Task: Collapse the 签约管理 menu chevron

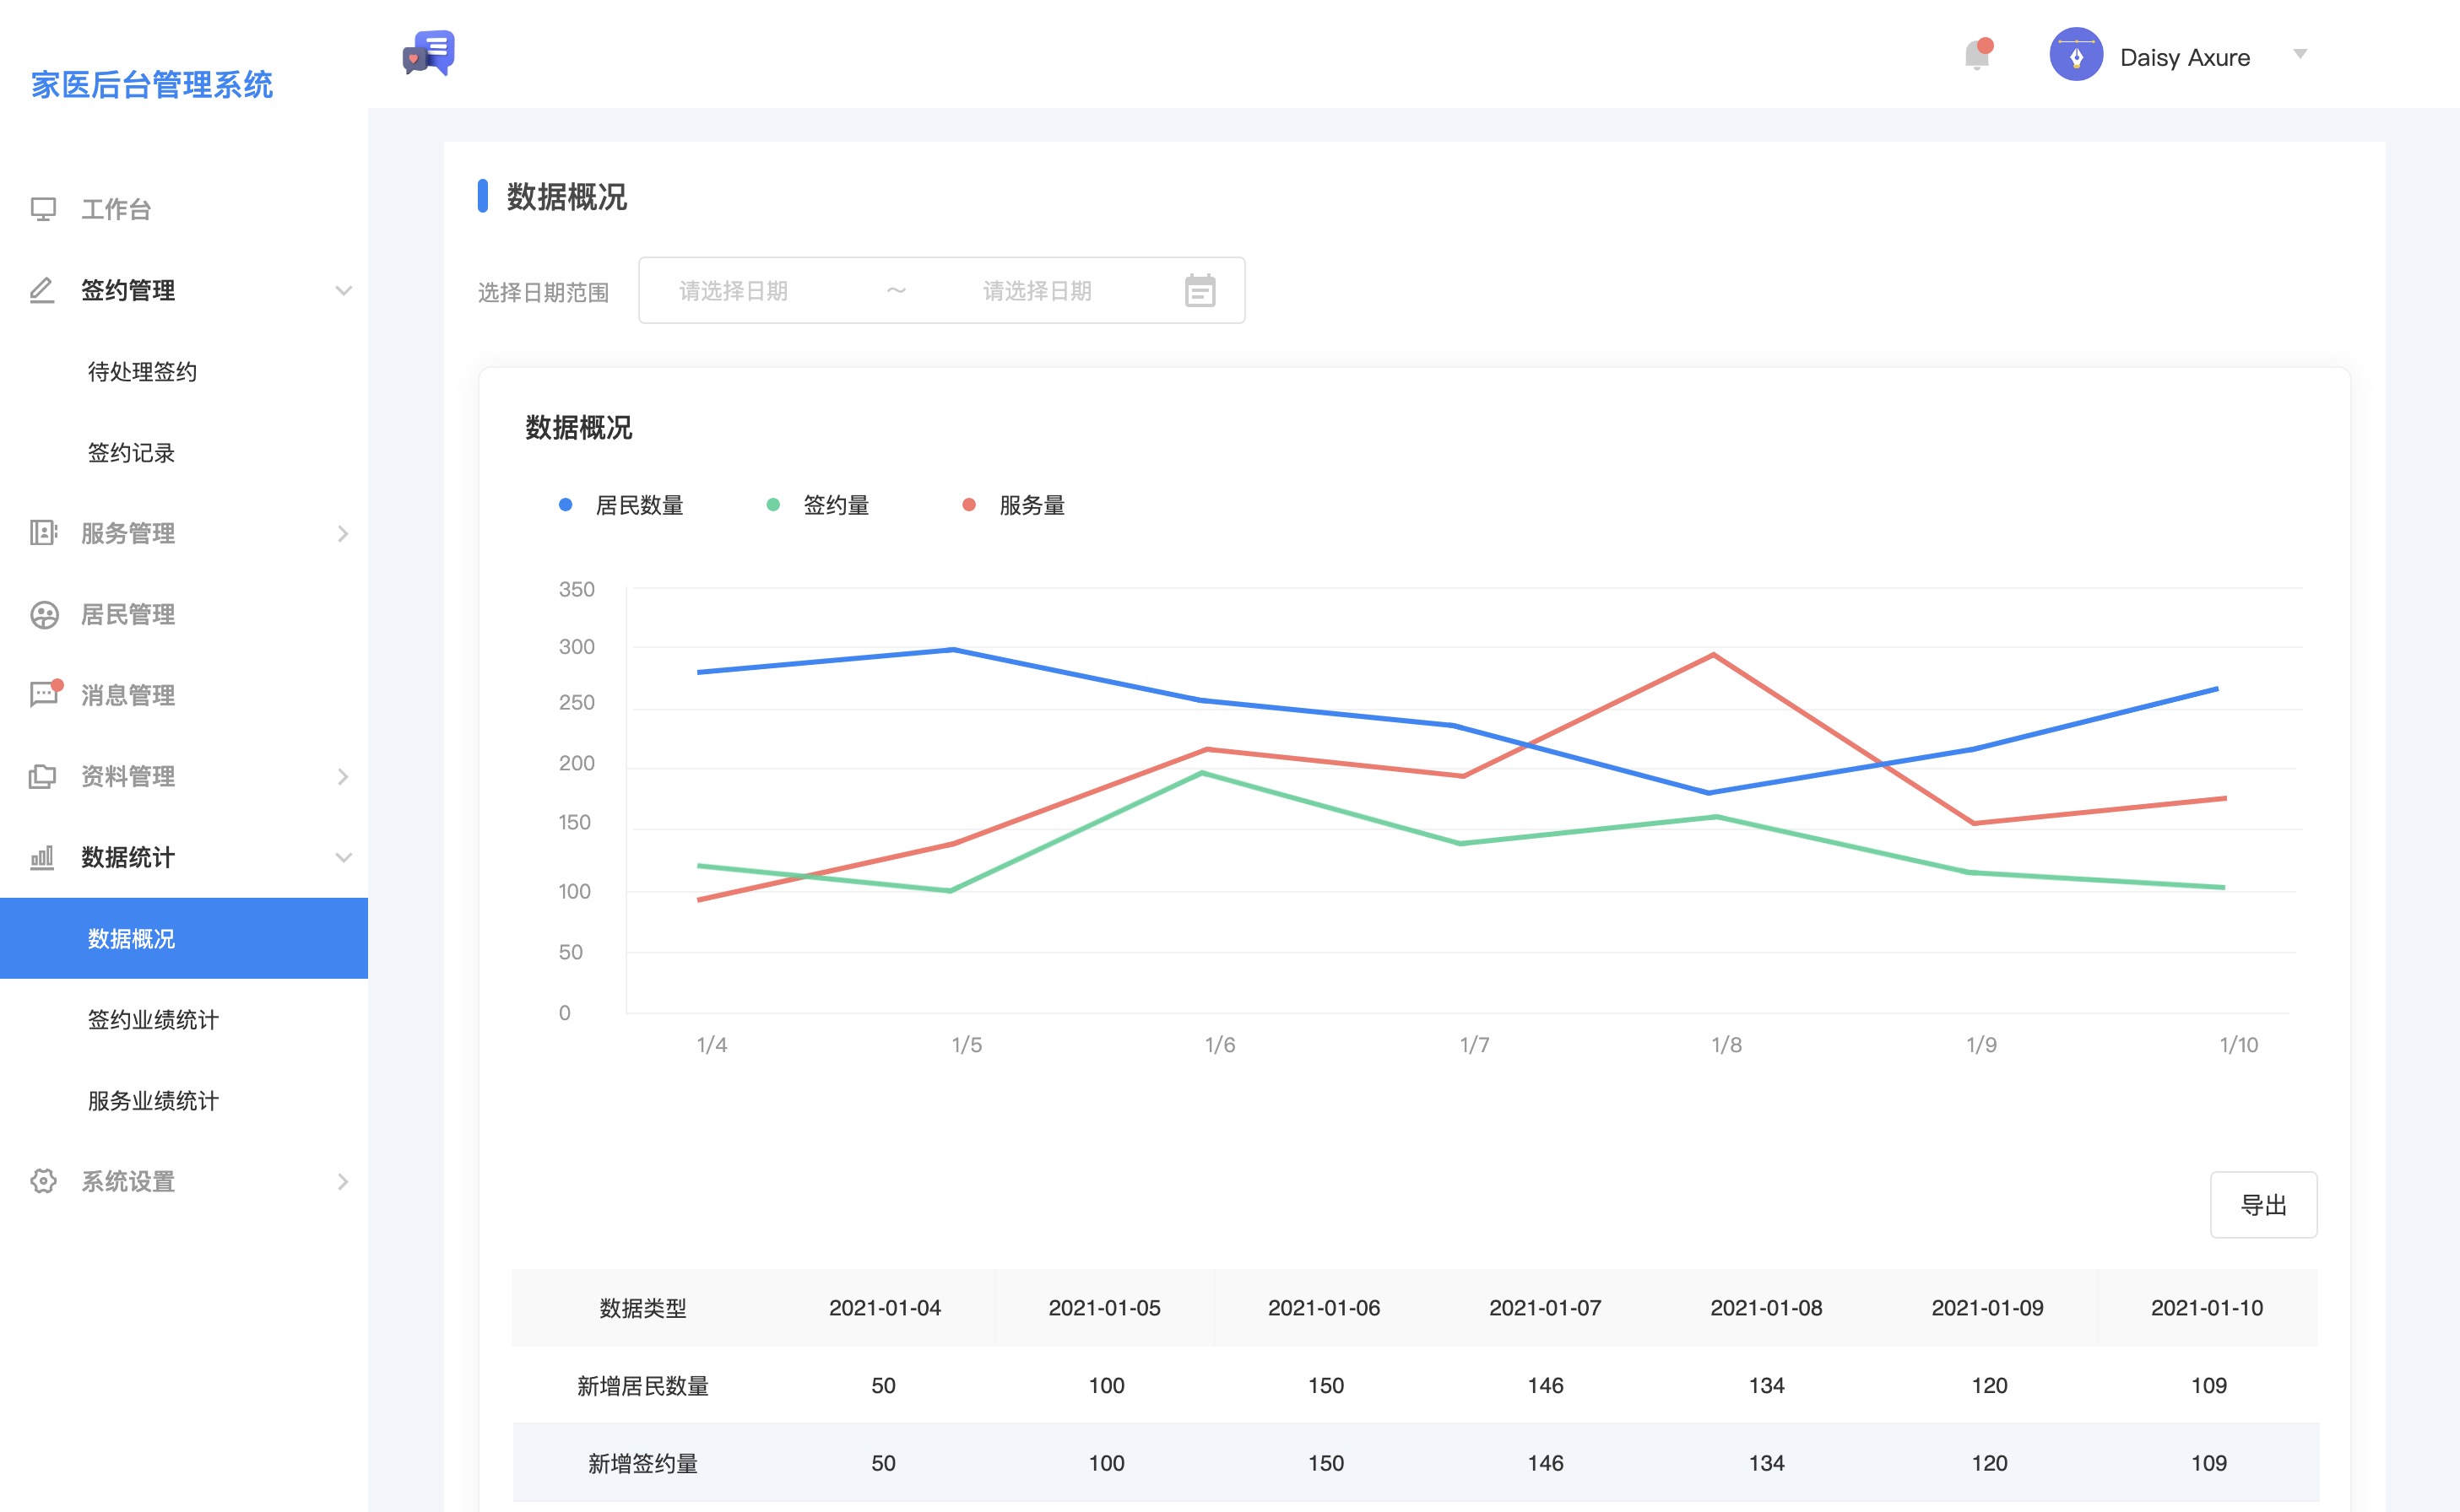Action: [x=343, y=291]
